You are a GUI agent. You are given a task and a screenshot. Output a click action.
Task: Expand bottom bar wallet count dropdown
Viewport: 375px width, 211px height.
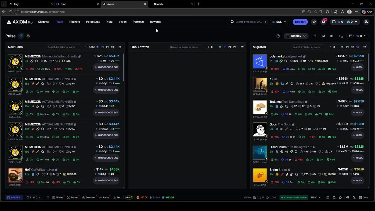pyautogui.click(x=34, y=198)
